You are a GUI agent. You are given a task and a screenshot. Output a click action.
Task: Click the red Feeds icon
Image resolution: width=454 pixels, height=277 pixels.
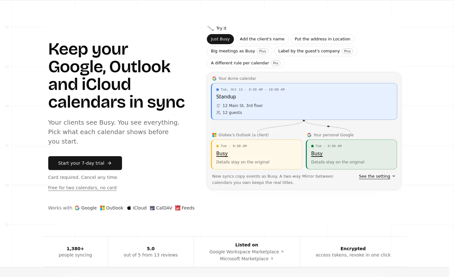(178, 208)
